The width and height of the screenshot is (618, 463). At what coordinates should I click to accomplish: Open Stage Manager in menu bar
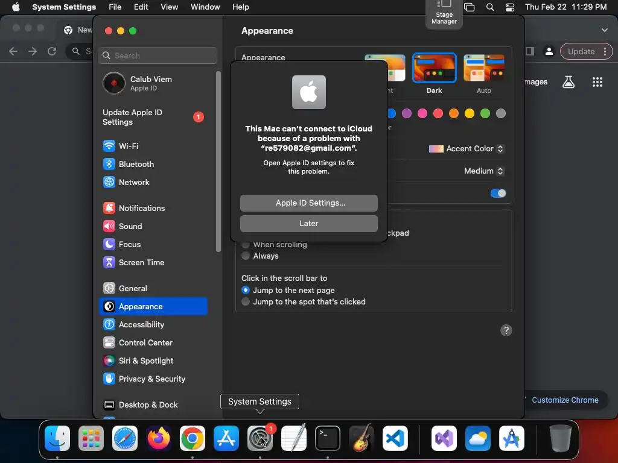pyautogui.click(x=444, y=13)
